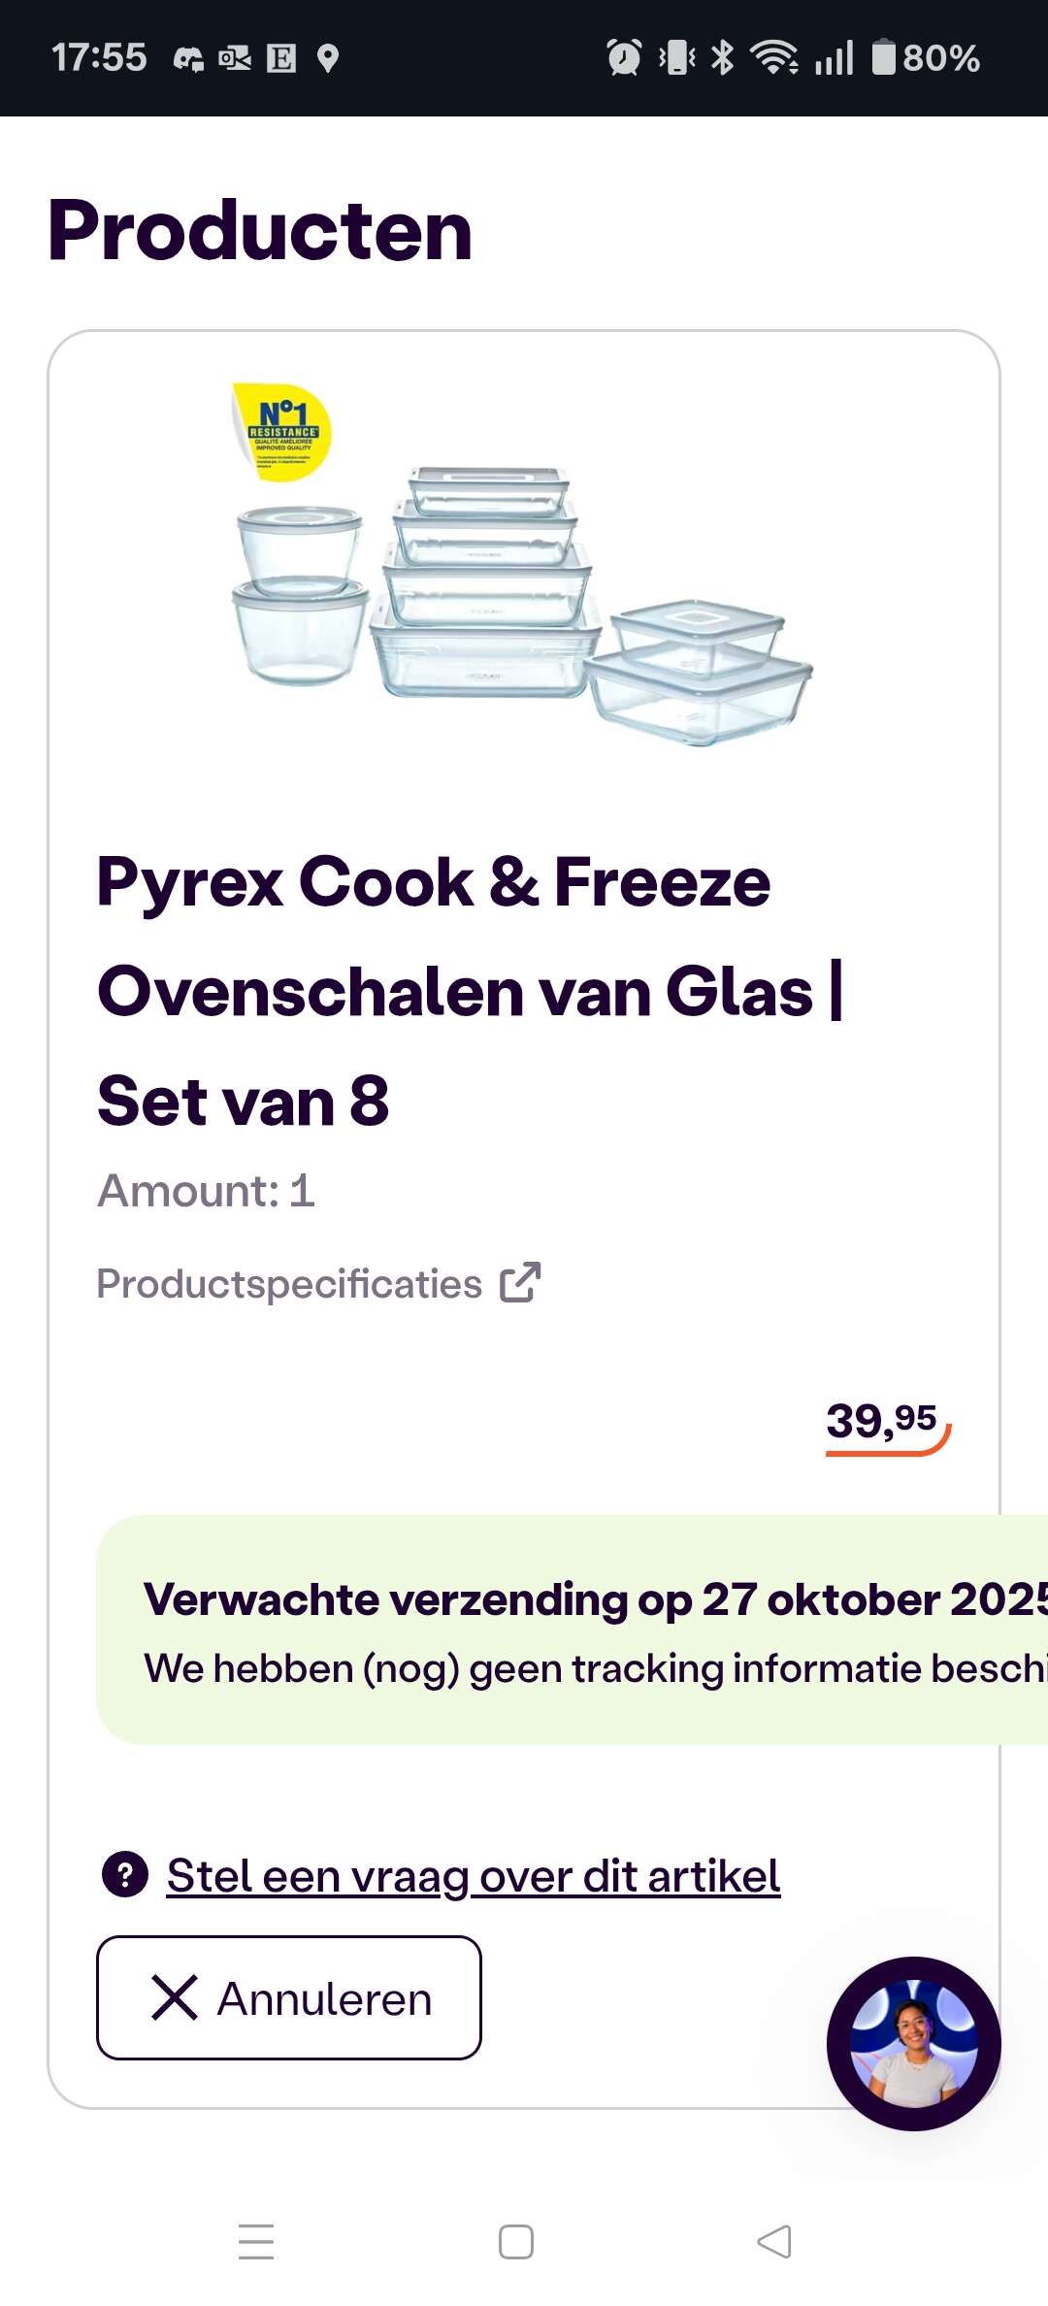Viewport: 1048px width, 2306px height.
Task: Tap the location pin status icon
Action: [328, 58]
